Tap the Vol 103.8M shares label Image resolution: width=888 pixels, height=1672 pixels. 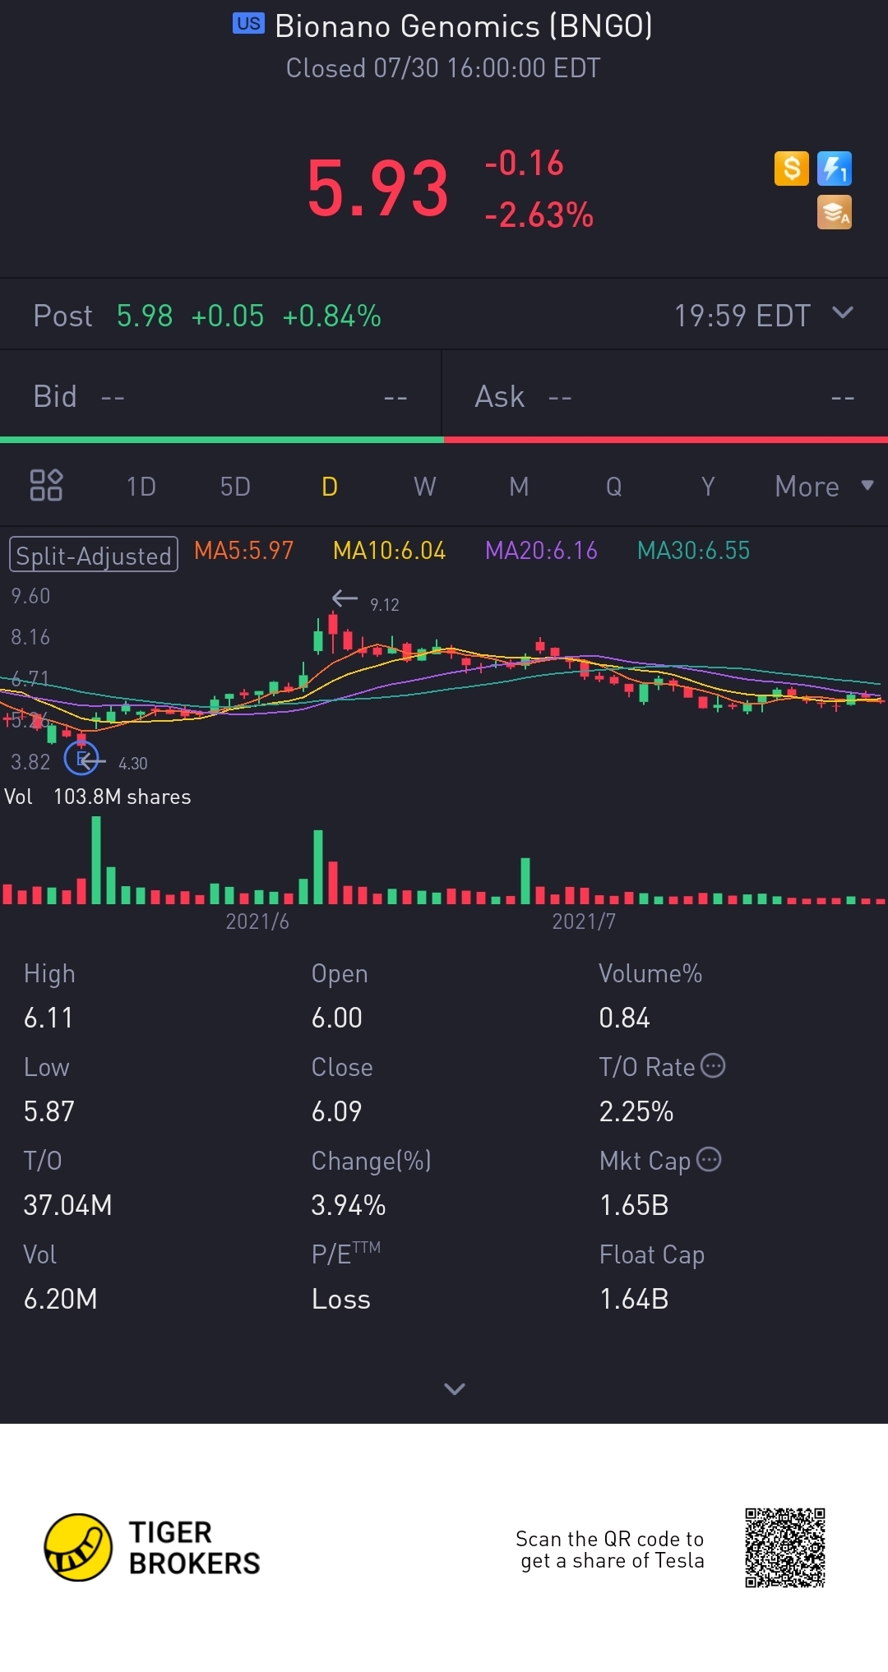(98, 797)
